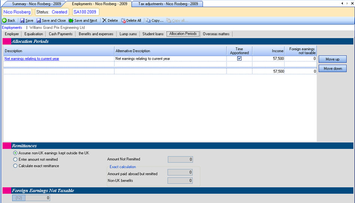Click the Delete X icon

pyautogui.click(x=104, y=21)
